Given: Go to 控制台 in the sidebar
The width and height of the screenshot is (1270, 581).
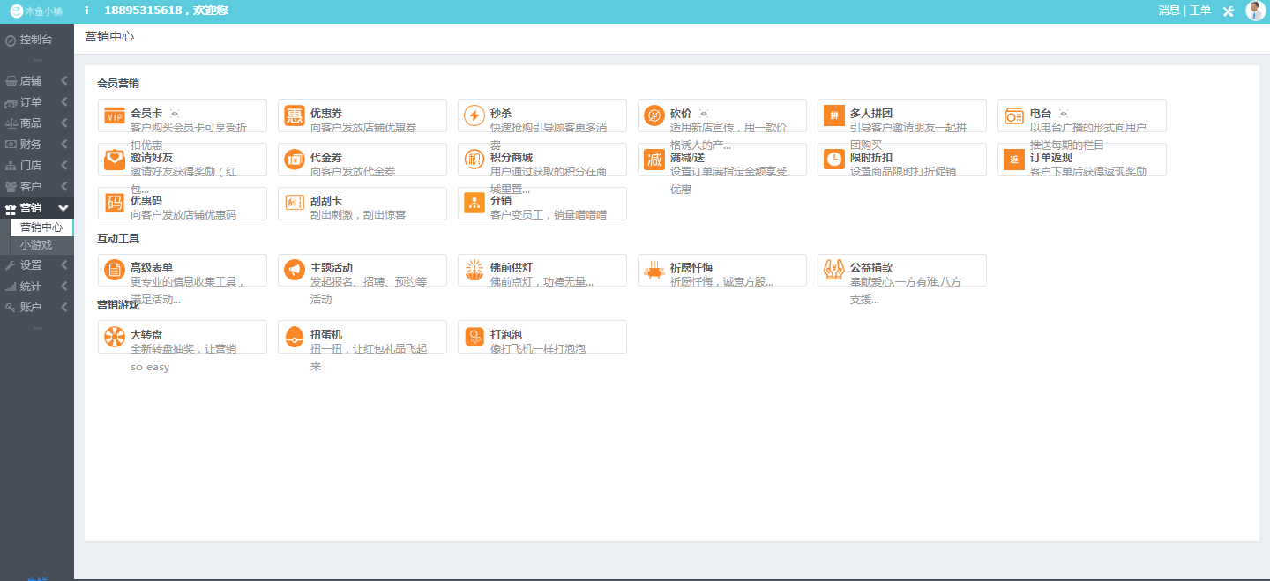Looking at the screenshot, I should [x=35, y=40].
